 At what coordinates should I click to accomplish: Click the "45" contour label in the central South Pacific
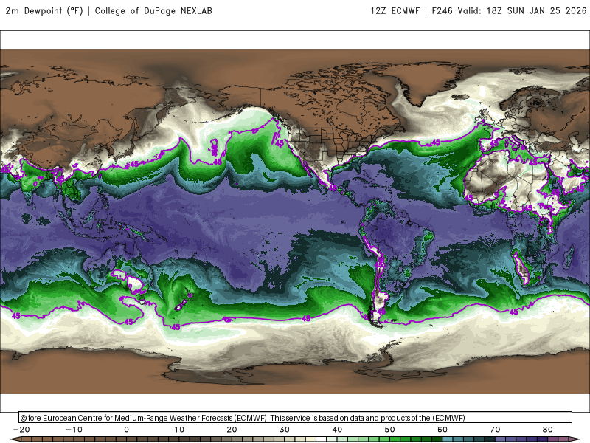tap(306, 319)
